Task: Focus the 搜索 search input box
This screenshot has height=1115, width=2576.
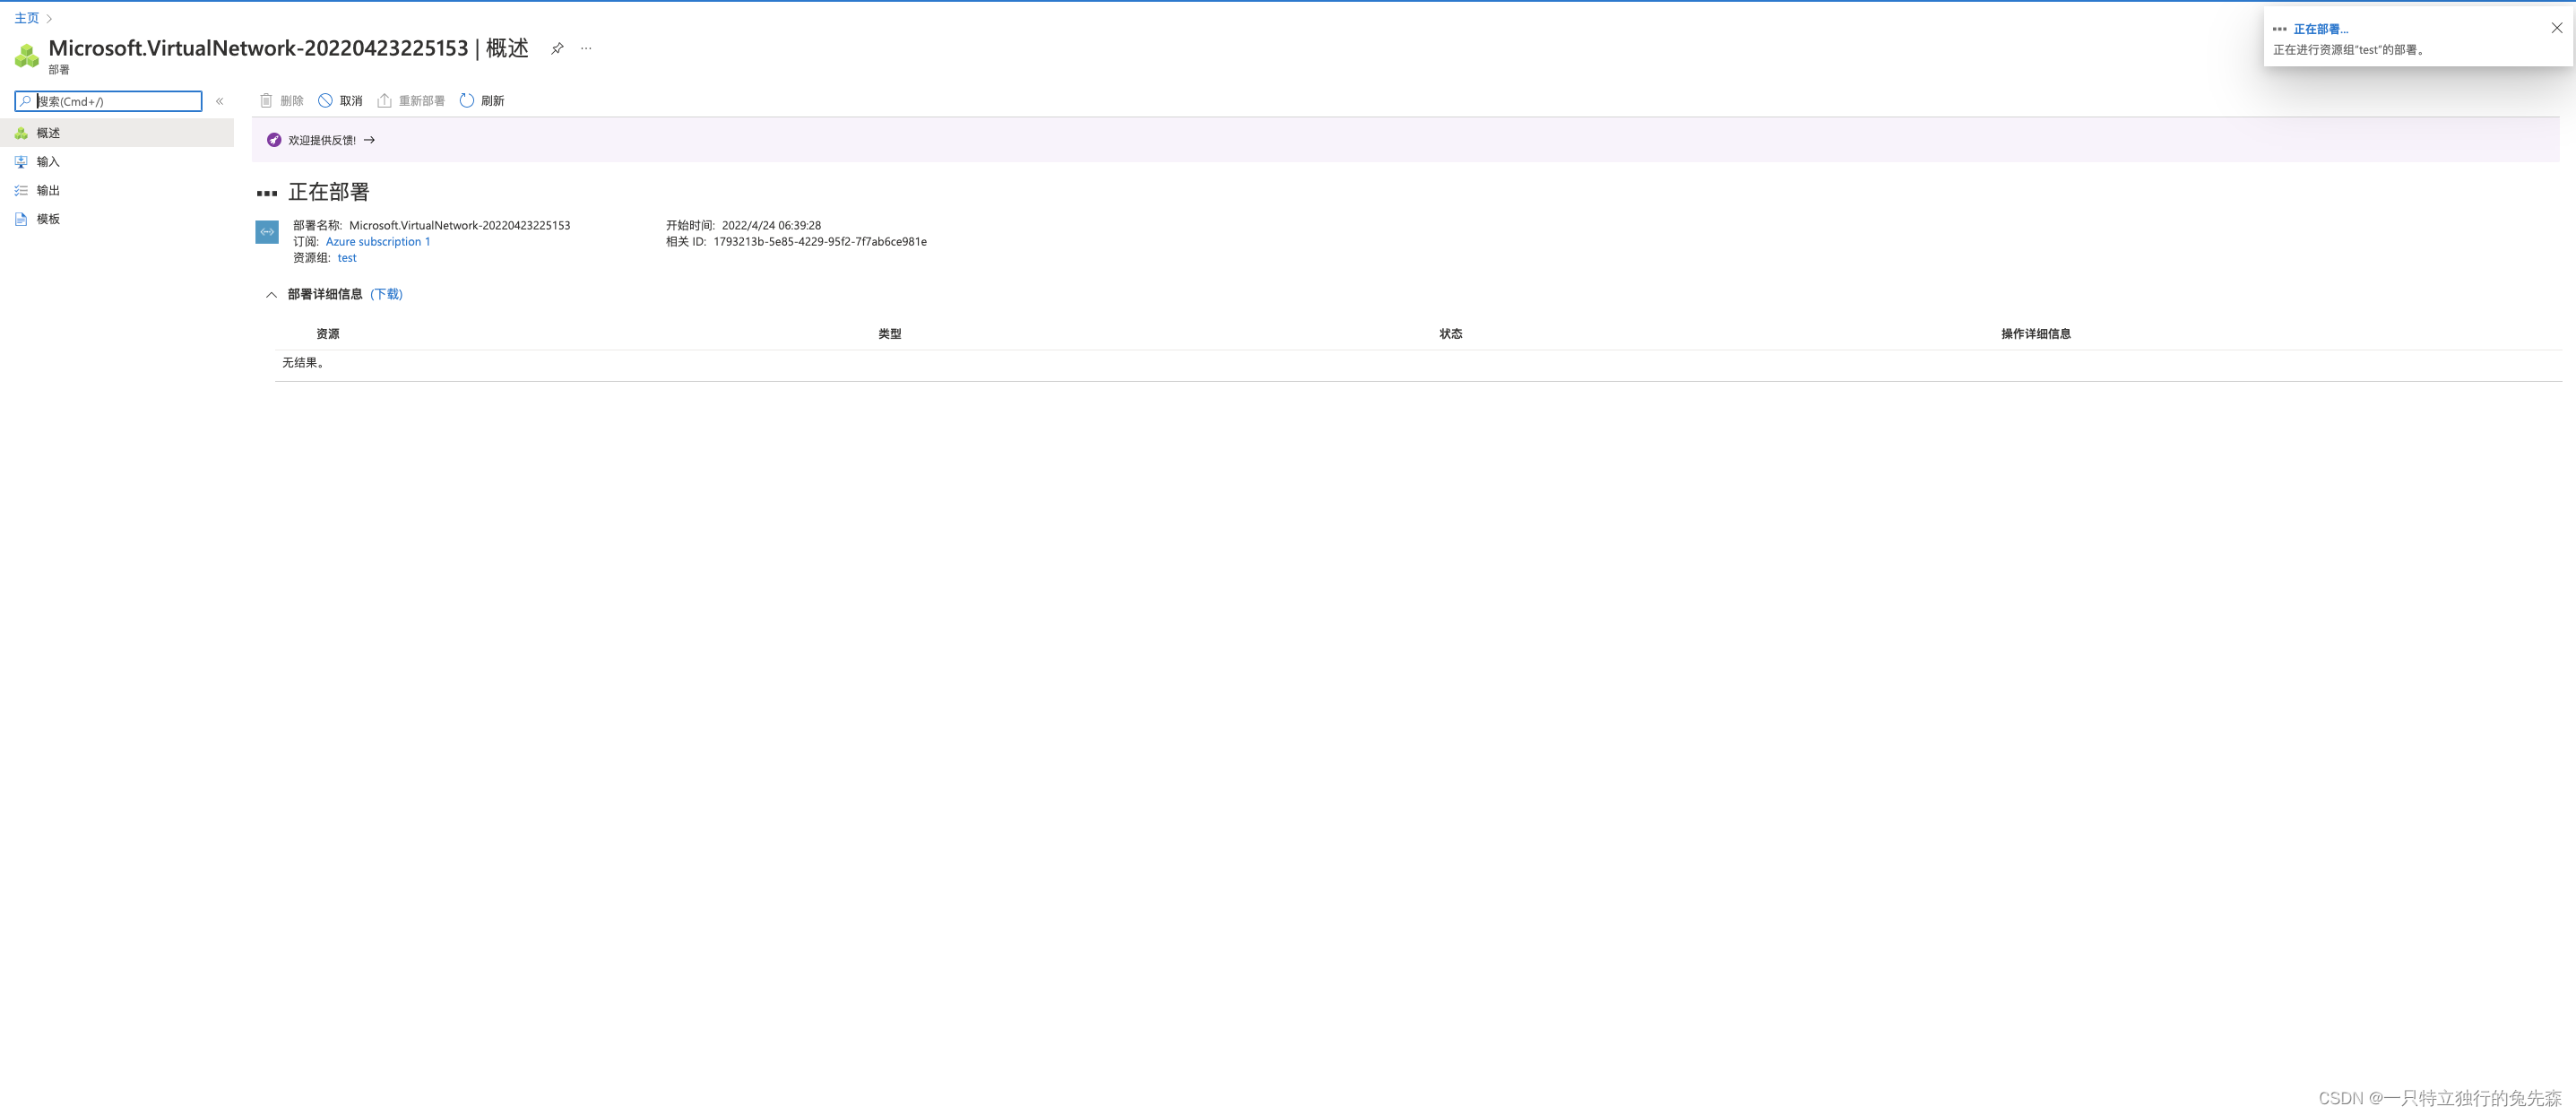Action: (x=116, y=101)
